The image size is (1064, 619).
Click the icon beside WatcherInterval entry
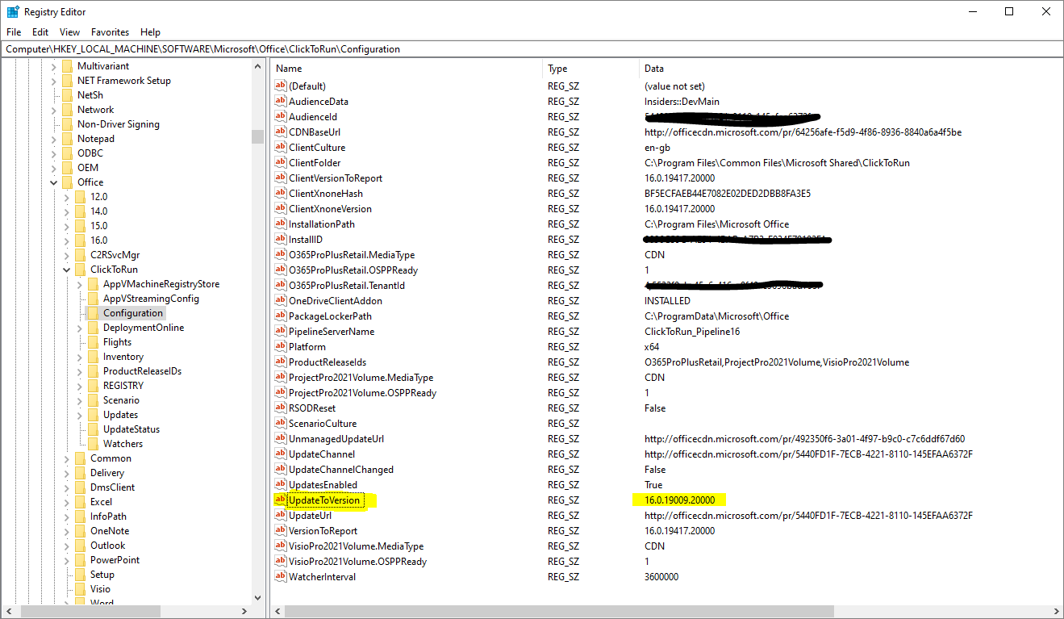click(x=281, y=576)
